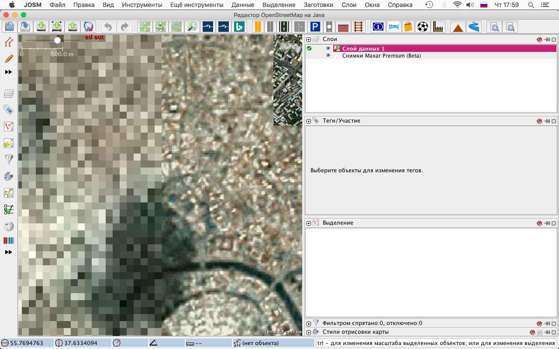Open the Apple menu
Screen dimensions: 559x349
click(11, 5)
